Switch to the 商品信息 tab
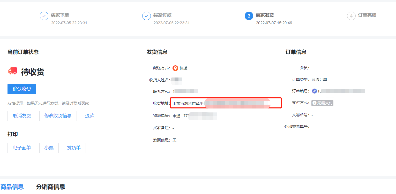 [12, 187]
